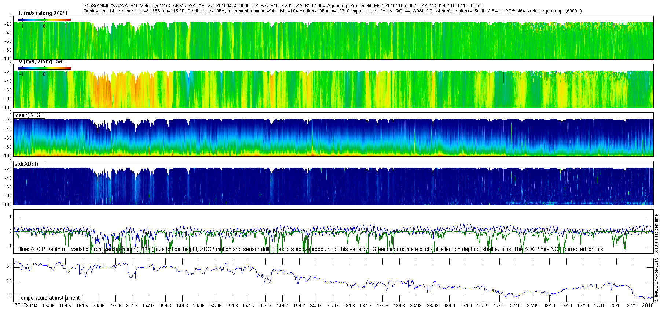
Task: Click the 04/06 date tick label
Action: [x=149, y=306]
